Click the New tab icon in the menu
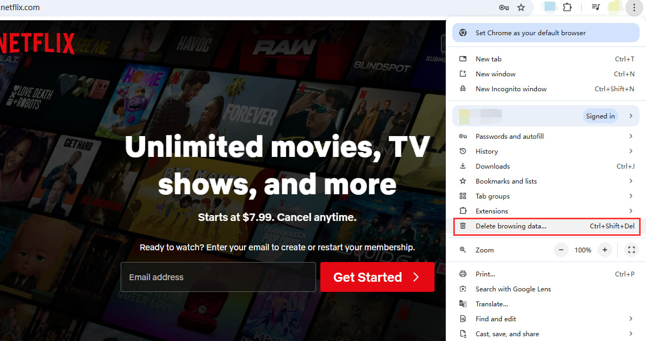646x341 pixels. (463, 59)
